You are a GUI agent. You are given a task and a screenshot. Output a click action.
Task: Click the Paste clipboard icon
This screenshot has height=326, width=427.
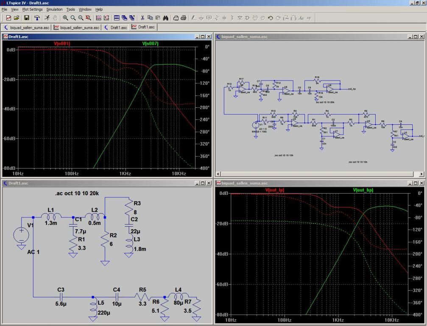[158, 18]
